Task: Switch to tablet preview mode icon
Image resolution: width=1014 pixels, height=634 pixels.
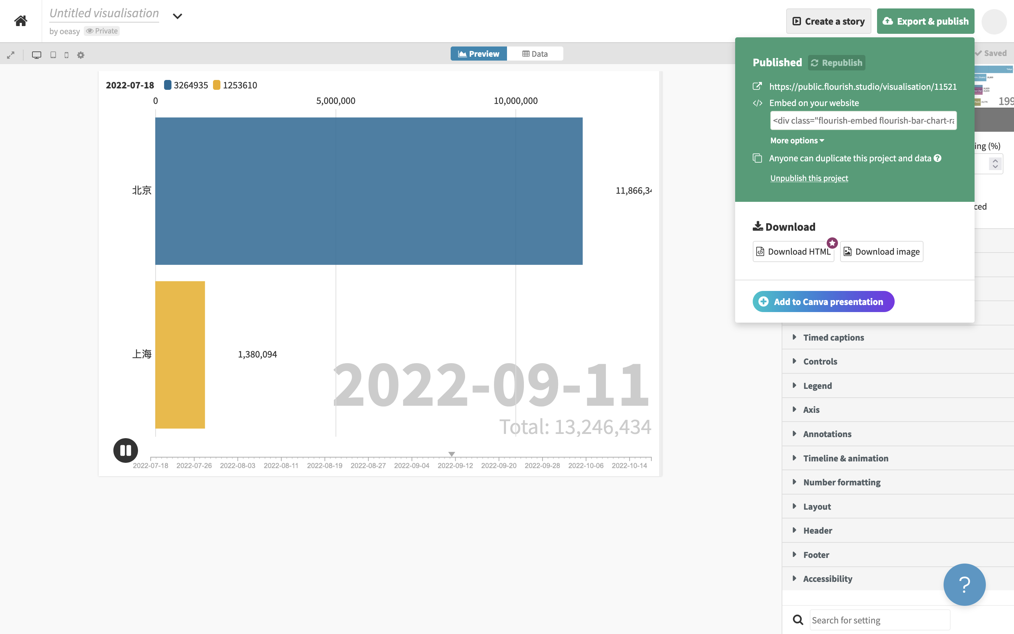Action: tap(53, 55)
